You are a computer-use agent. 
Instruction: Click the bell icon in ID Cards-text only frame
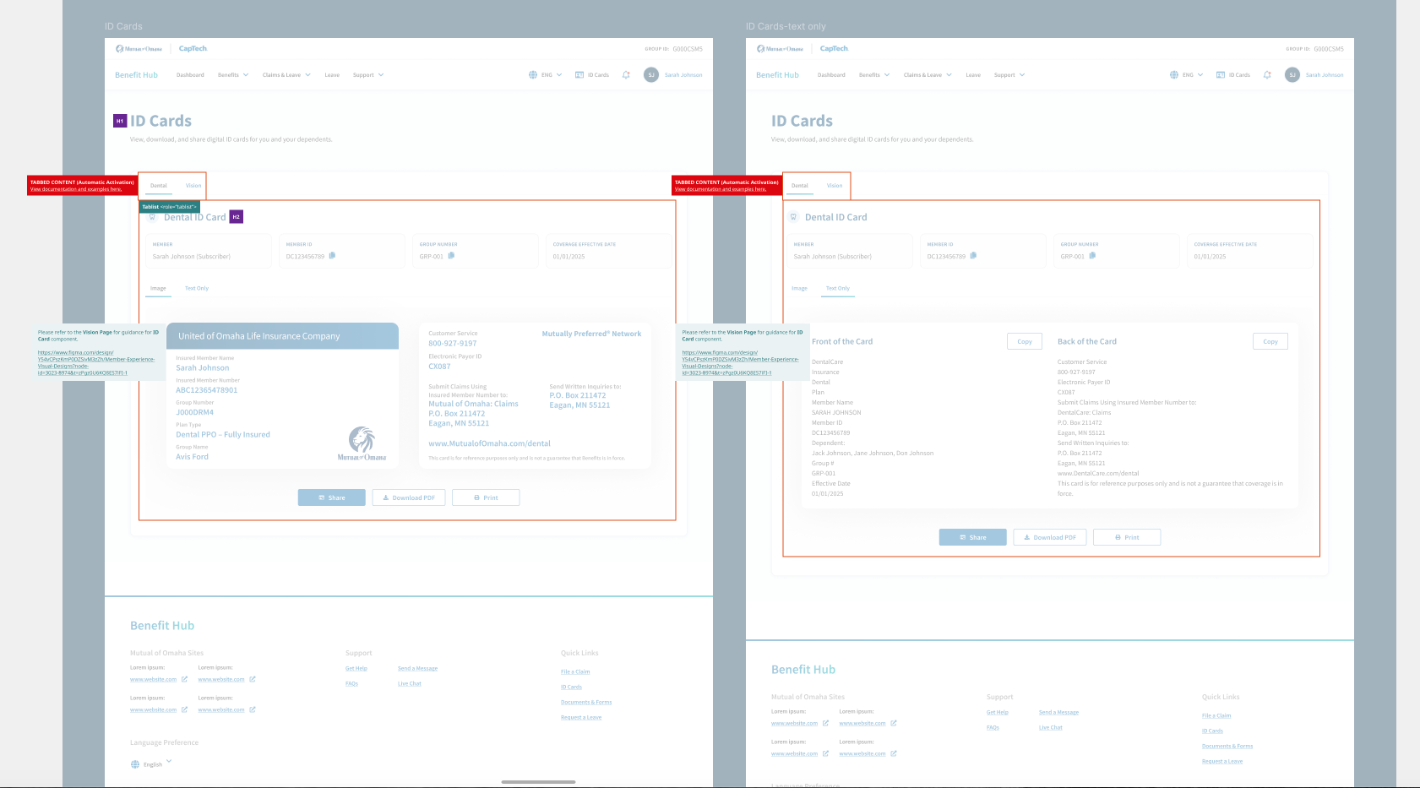[1267, 75]
